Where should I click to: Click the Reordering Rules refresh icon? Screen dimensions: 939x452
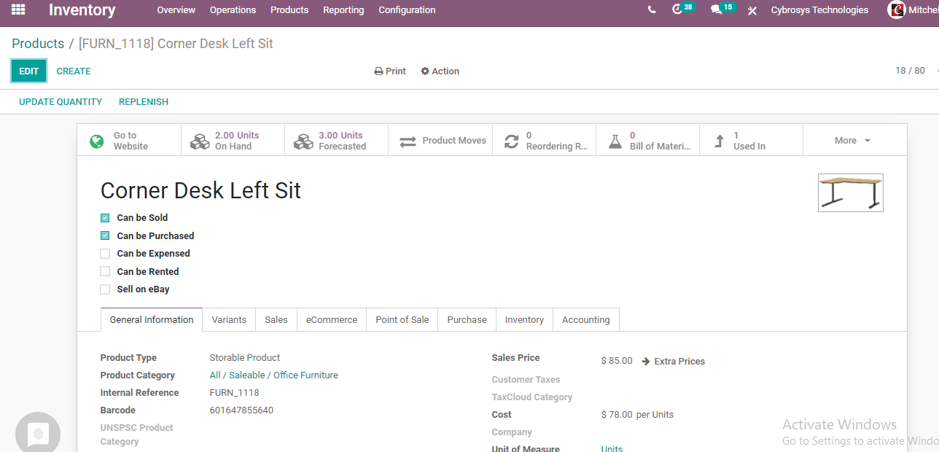click(x=512, y=141)
